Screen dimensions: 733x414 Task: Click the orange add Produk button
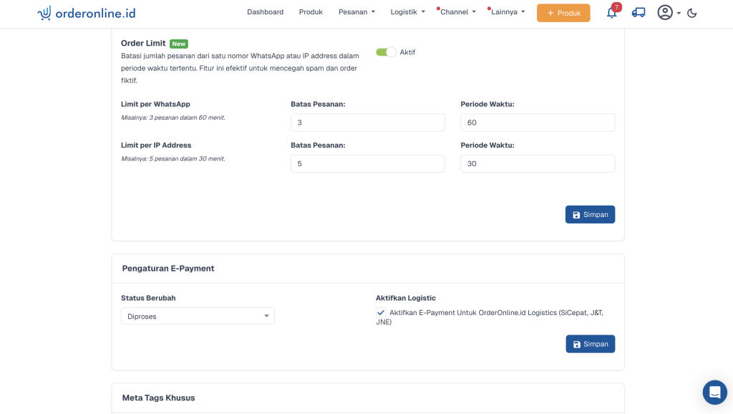tap(563, 13)
